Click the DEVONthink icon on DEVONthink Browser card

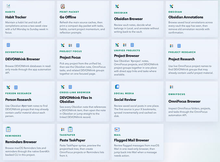pyautogui.click(x=8, y=45)
